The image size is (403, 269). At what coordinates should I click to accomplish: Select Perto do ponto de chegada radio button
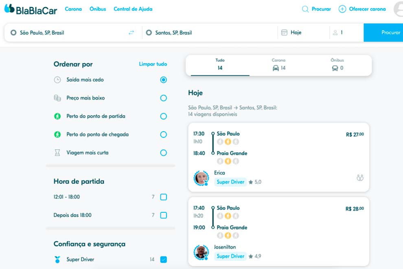coord(164,134)
